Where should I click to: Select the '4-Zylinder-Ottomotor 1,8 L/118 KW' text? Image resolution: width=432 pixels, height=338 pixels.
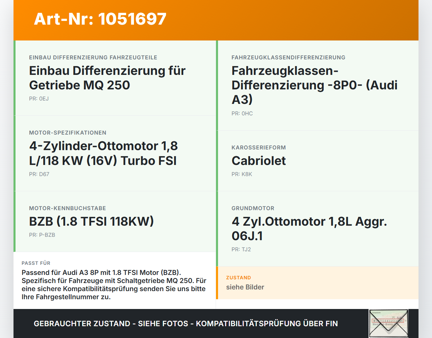(103, 153)
